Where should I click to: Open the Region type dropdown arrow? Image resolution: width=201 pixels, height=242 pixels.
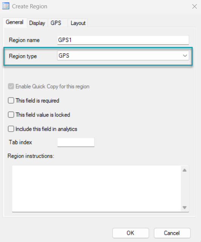185,56
